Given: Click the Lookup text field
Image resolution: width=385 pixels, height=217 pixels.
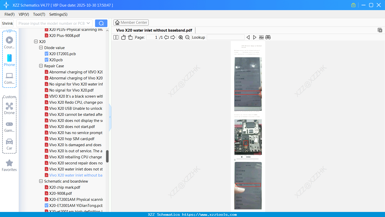Looking at the screenshot, I should pyautogui.click(x=225, y=37).
